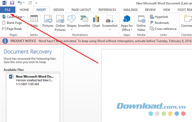Click the Save icon in quick access toolbar
Image resolution: width=192 pixels, height=122 pixels.
pyautogui.click(x=12, y=3)
